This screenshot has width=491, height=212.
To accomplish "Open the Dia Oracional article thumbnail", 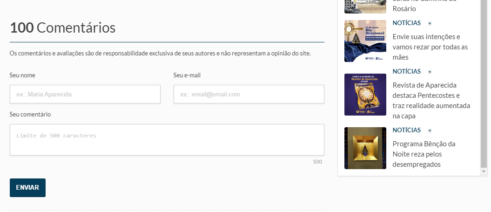I will [365, 41].
